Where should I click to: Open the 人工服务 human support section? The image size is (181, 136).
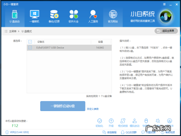93,17
